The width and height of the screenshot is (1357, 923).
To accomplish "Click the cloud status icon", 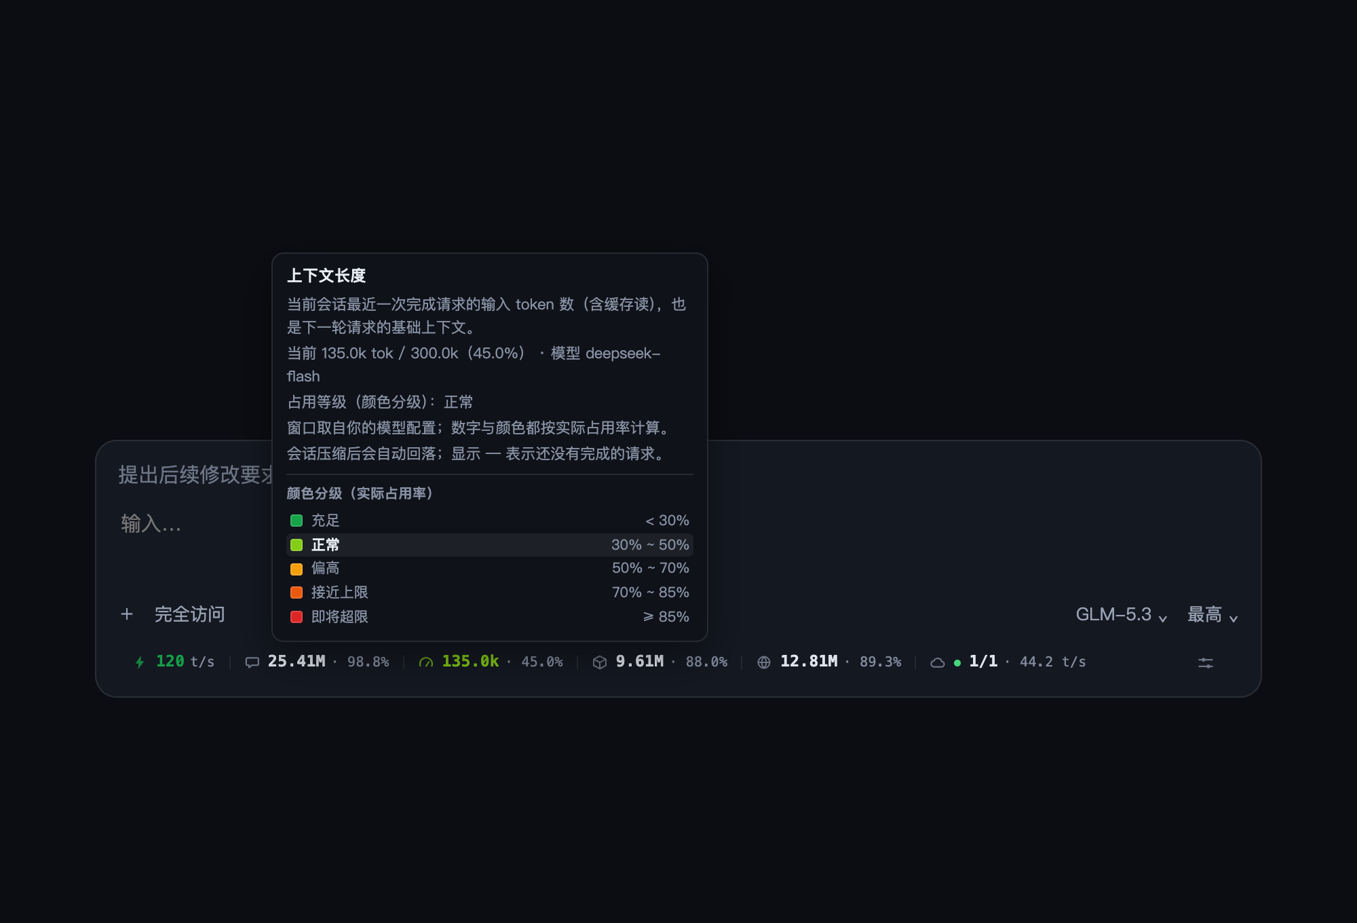I will click(938, 662).
